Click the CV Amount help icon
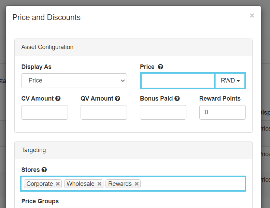Screen dimensions: 270x208 click(58, 99)
